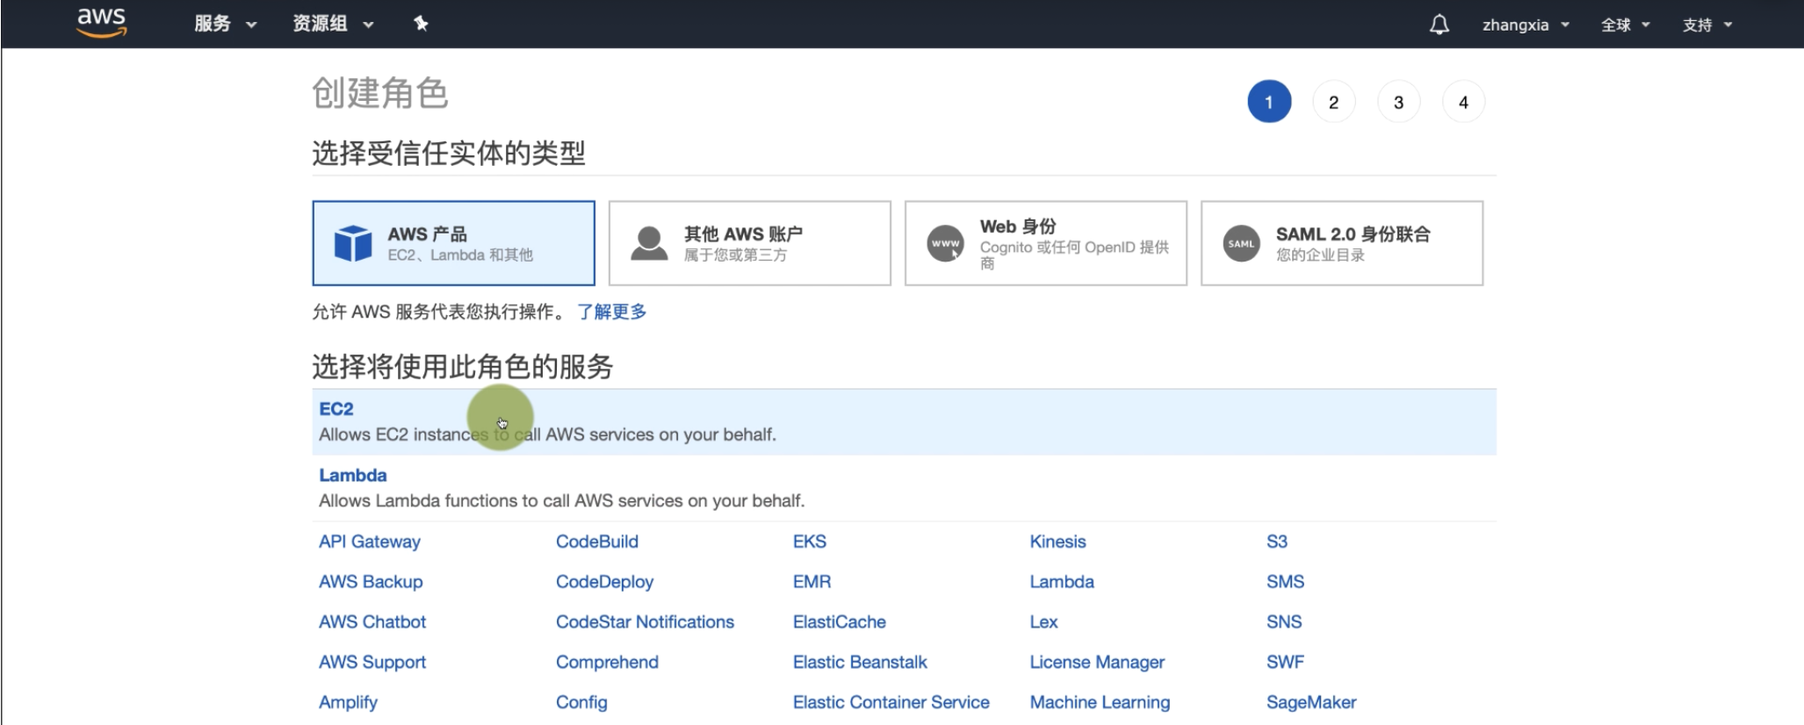Select Elastic Container Service
Screen dimensions: 1804x725
(891, 702)
